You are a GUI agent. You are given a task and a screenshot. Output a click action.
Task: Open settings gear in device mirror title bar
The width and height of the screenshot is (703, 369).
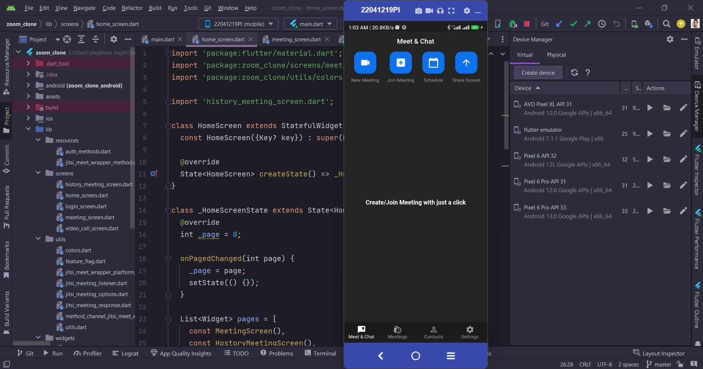pos(466,11)
